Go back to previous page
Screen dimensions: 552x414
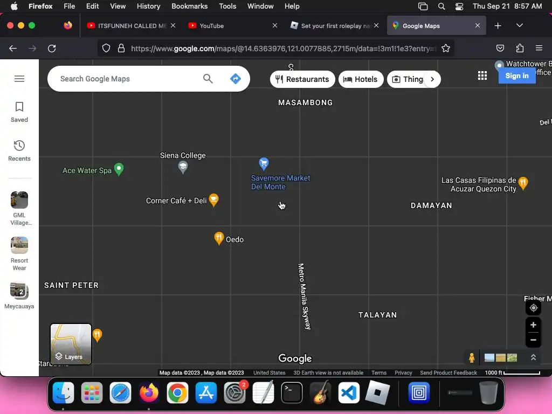(13, 49)
